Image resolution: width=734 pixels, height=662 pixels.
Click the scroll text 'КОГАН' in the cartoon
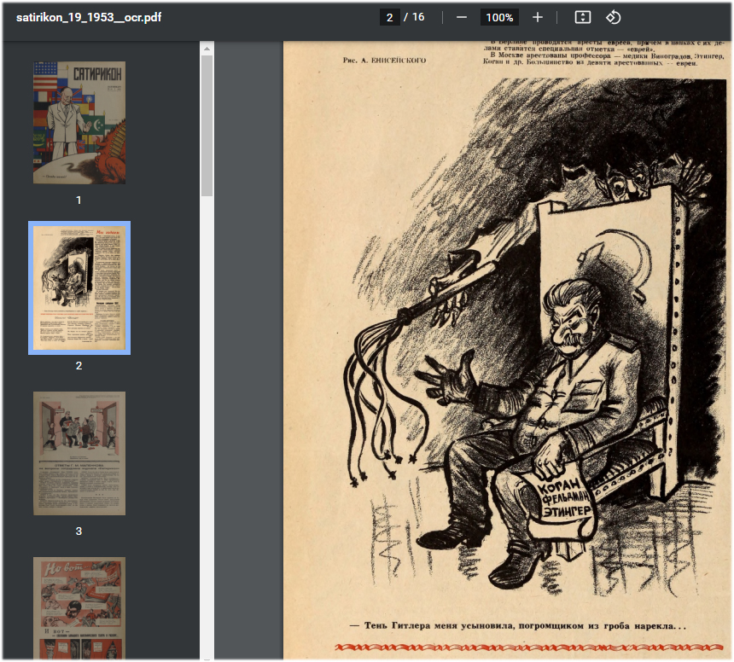559,486
